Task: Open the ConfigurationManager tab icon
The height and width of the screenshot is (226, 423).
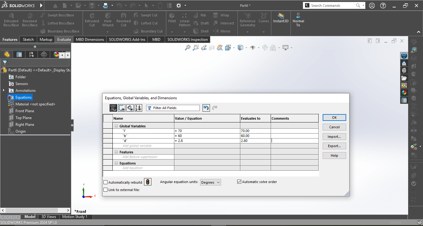Action: 32,54
